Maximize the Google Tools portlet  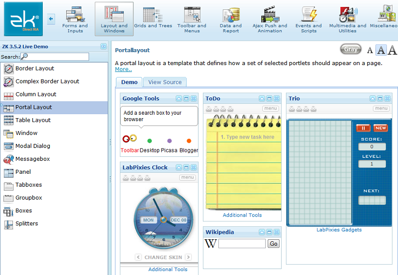point(186,98)
